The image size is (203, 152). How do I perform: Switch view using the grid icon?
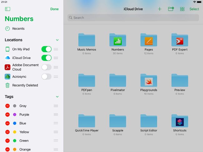tap(182, 9)
